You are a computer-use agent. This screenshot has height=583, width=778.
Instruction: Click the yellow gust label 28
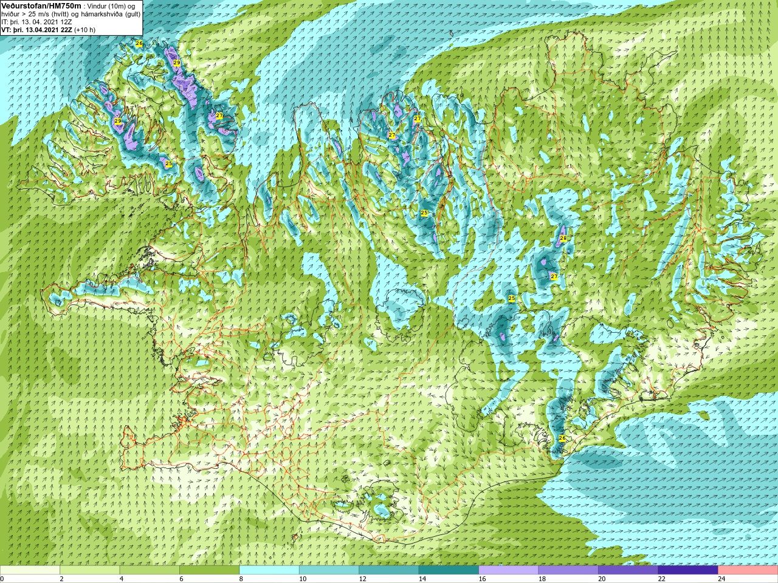tap(563, 239)
